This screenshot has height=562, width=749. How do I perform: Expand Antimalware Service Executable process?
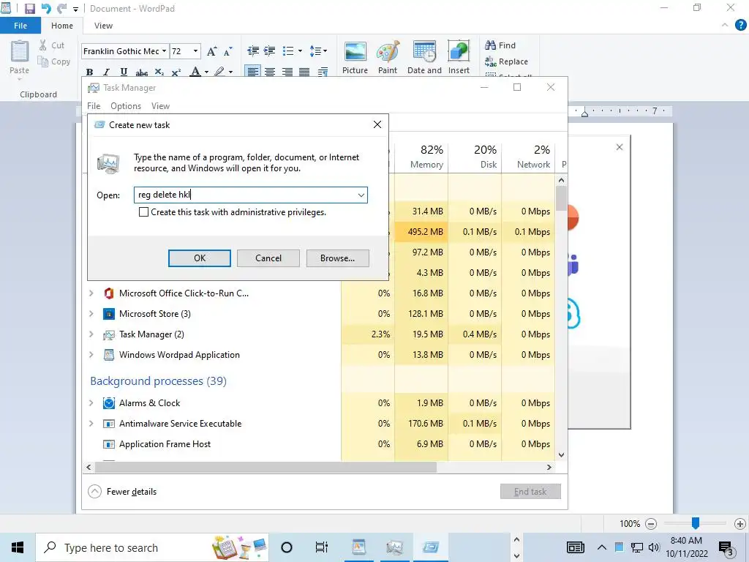(x=91, y=424)
